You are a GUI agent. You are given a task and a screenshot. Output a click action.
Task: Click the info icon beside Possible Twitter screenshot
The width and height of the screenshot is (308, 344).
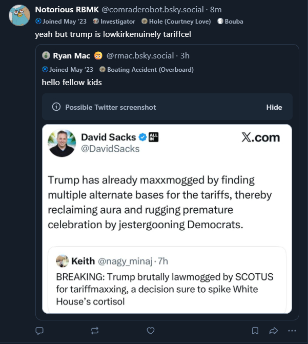tap(56, 107)
